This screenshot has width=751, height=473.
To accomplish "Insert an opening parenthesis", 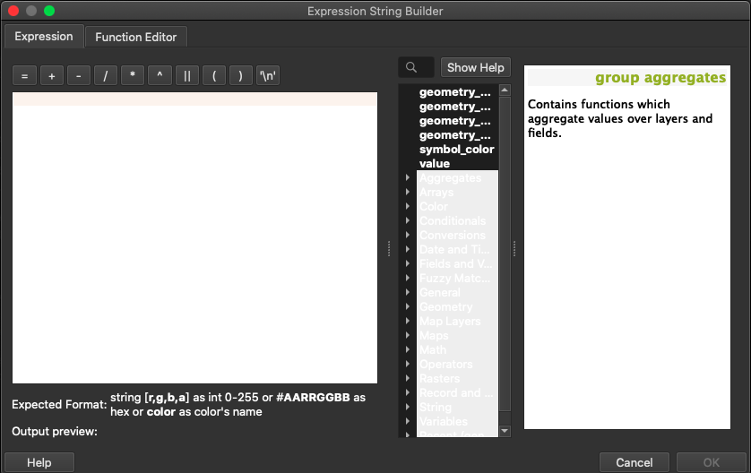I will click(213, 76).
